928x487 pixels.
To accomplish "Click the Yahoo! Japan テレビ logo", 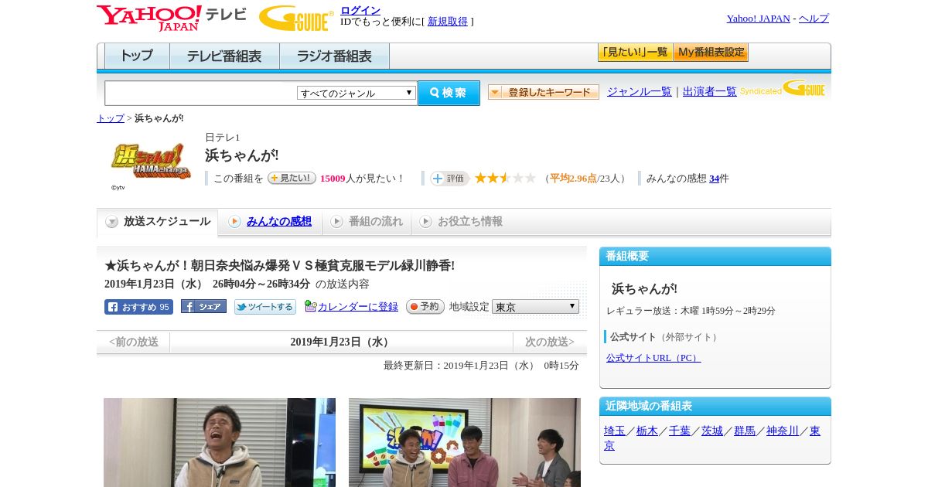I will [x=171, y=18].
